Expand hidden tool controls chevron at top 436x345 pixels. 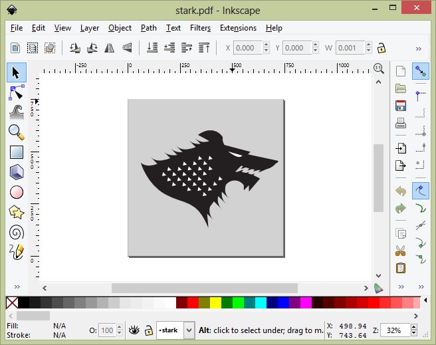click(419, 49)
